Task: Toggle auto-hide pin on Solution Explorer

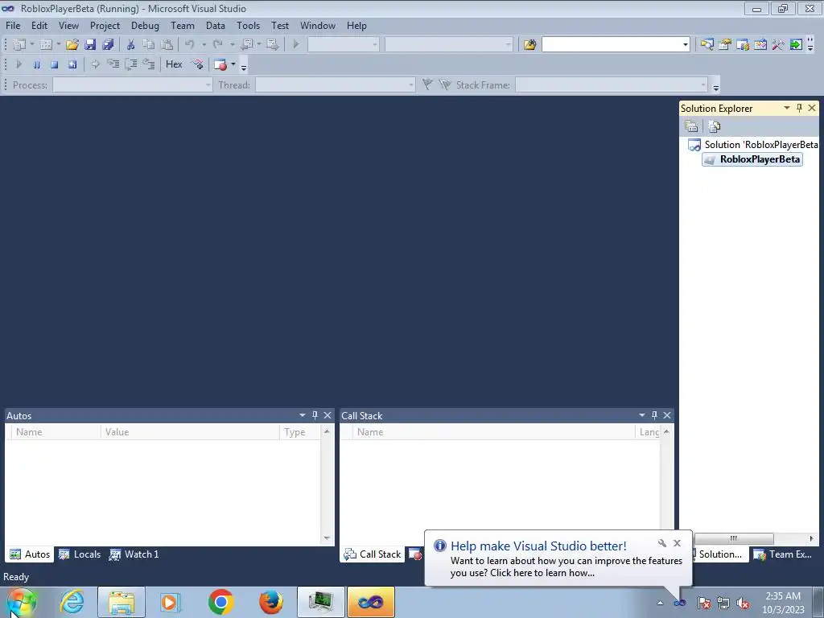Action: point(799,108)
